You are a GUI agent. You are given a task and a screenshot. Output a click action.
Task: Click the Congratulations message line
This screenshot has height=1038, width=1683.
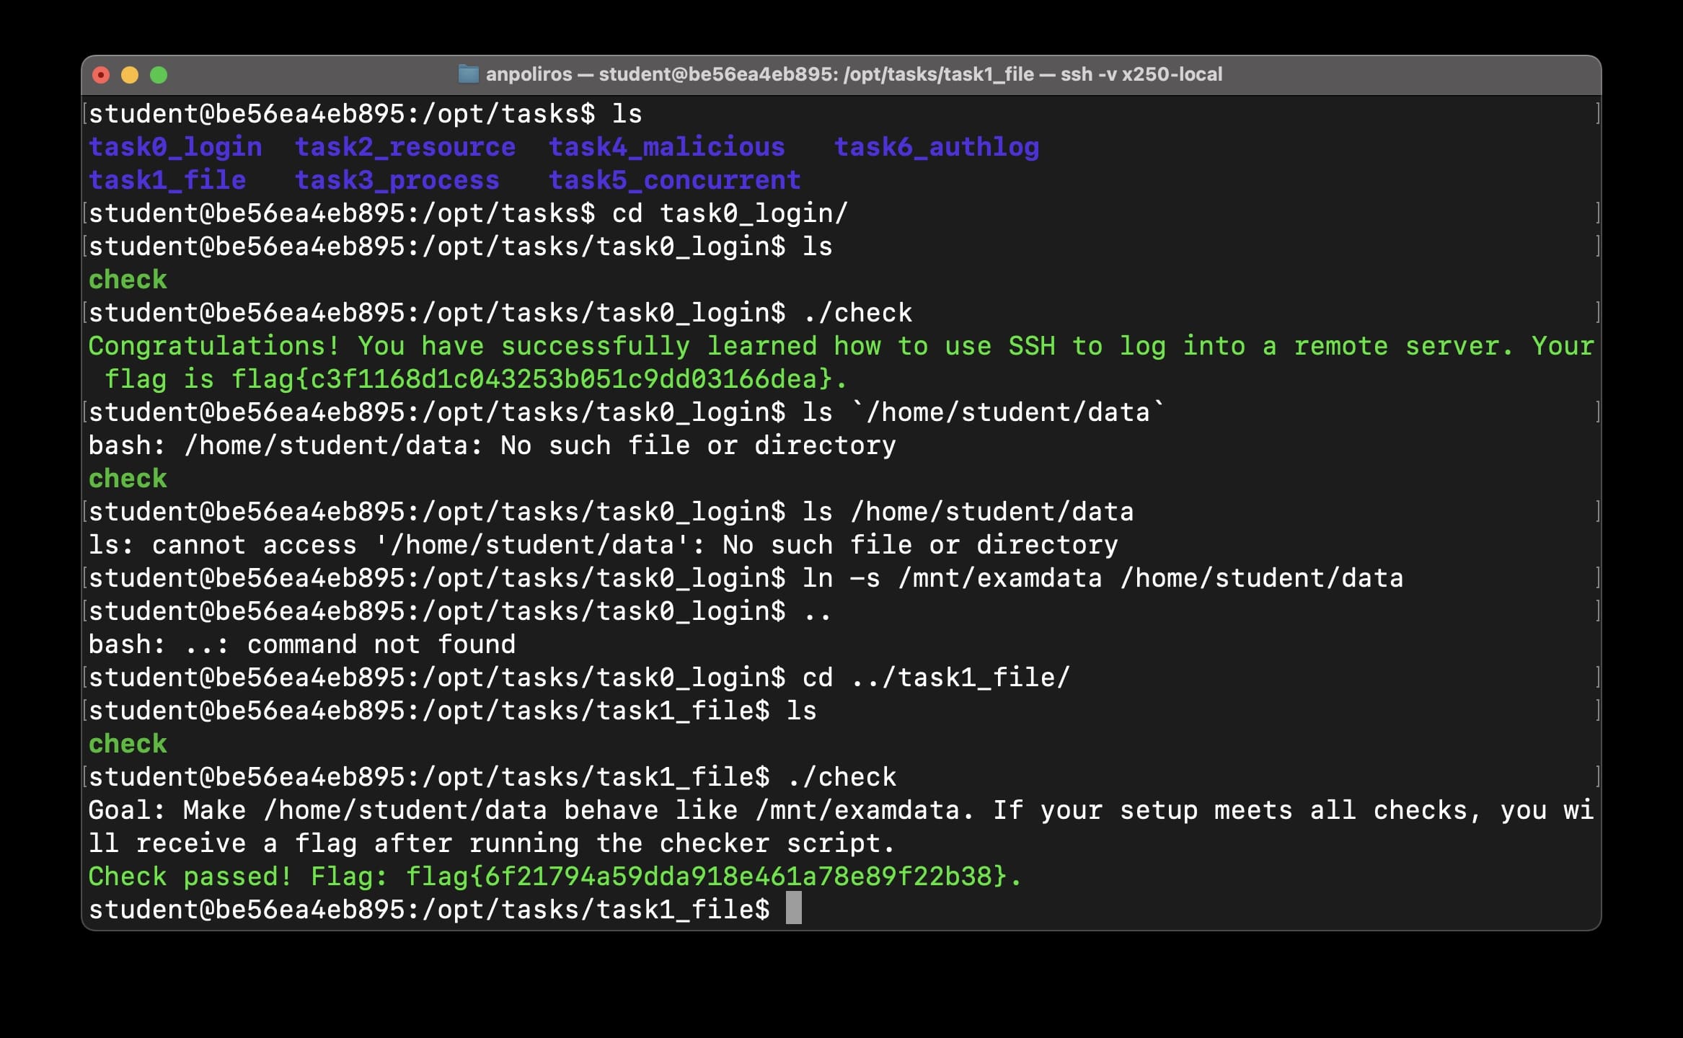[x=841, y=346]
